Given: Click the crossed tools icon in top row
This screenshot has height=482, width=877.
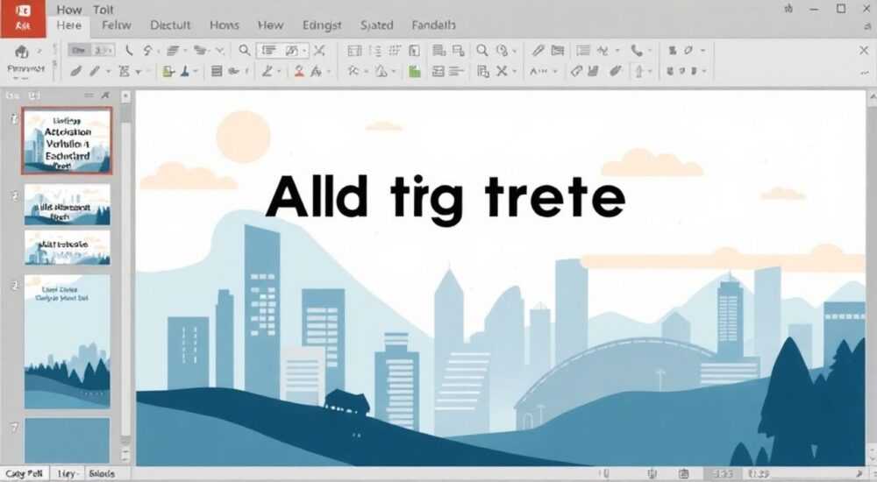Looking at the screenshot, I should (319, 51).
